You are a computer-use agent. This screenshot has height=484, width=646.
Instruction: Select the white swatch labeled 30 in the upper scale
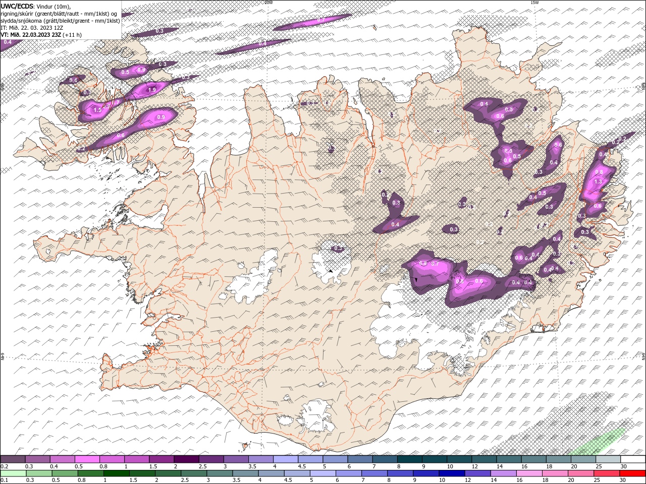632,459
